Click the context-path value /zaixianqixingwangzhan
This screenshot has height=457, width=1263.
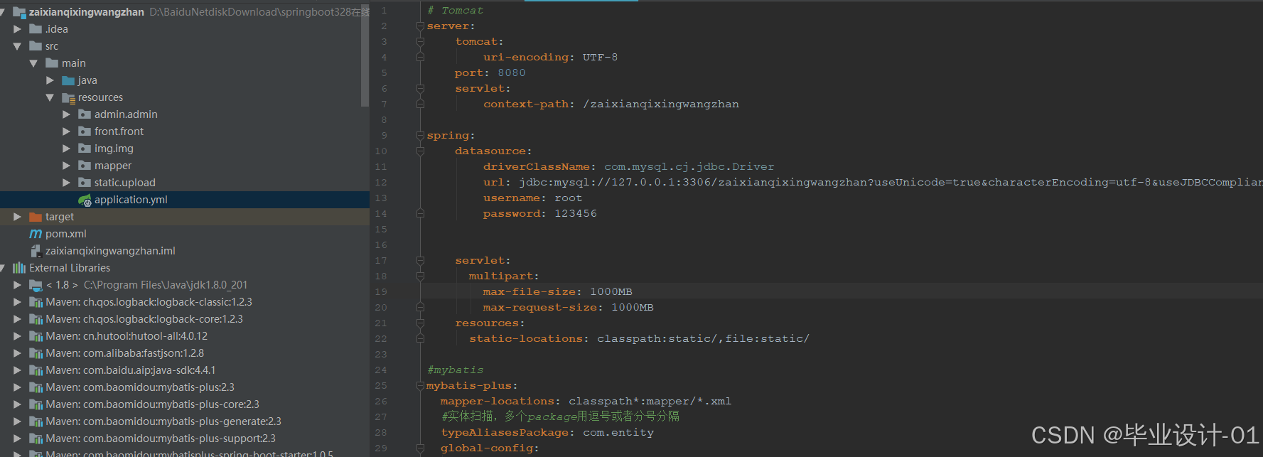tap(661, 104)
